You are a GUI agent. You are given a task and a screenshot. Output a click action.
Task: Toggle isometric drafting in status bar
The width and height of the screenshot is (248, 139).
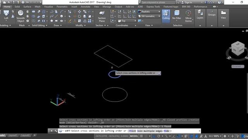166,136
